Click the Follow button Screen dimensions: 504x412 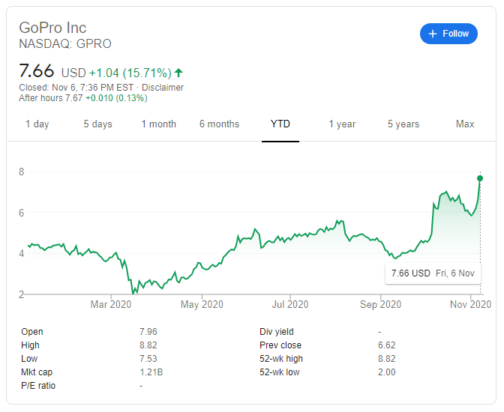point(448,34)
